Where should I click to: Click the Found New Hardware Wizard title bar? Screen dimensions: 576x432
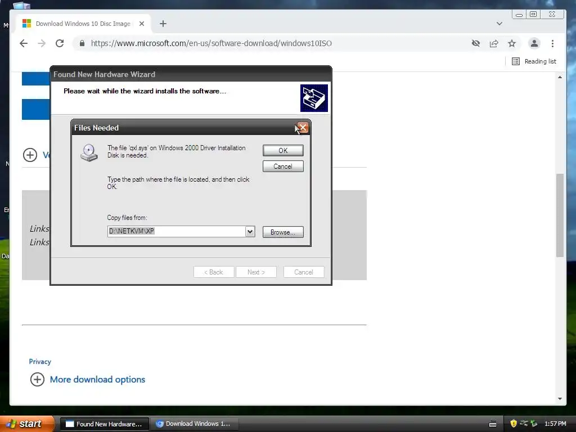191,74
